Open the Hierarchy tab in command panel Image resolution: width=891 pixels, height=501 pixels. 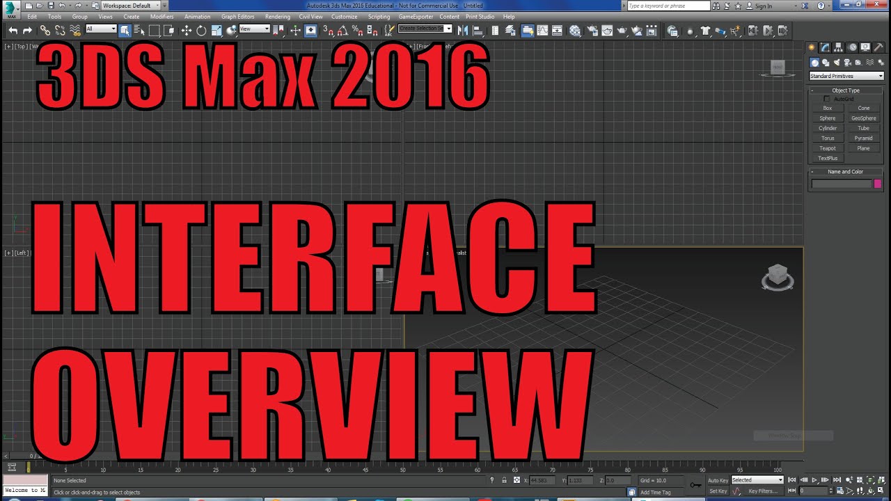838,47
